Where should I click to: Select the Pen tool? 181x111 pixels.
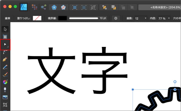(x=5, y=60)
